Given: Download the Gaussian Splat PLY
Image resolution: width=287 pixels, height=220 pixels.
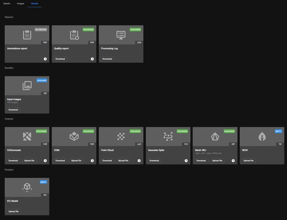Looking at the screenshot, I should click(154, 160).
